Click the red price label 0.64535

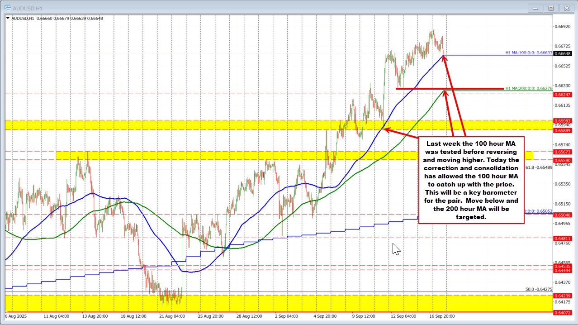563,266
